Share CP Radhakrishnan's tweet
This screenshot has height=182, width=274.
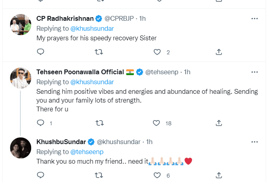(x=218, y=52)
